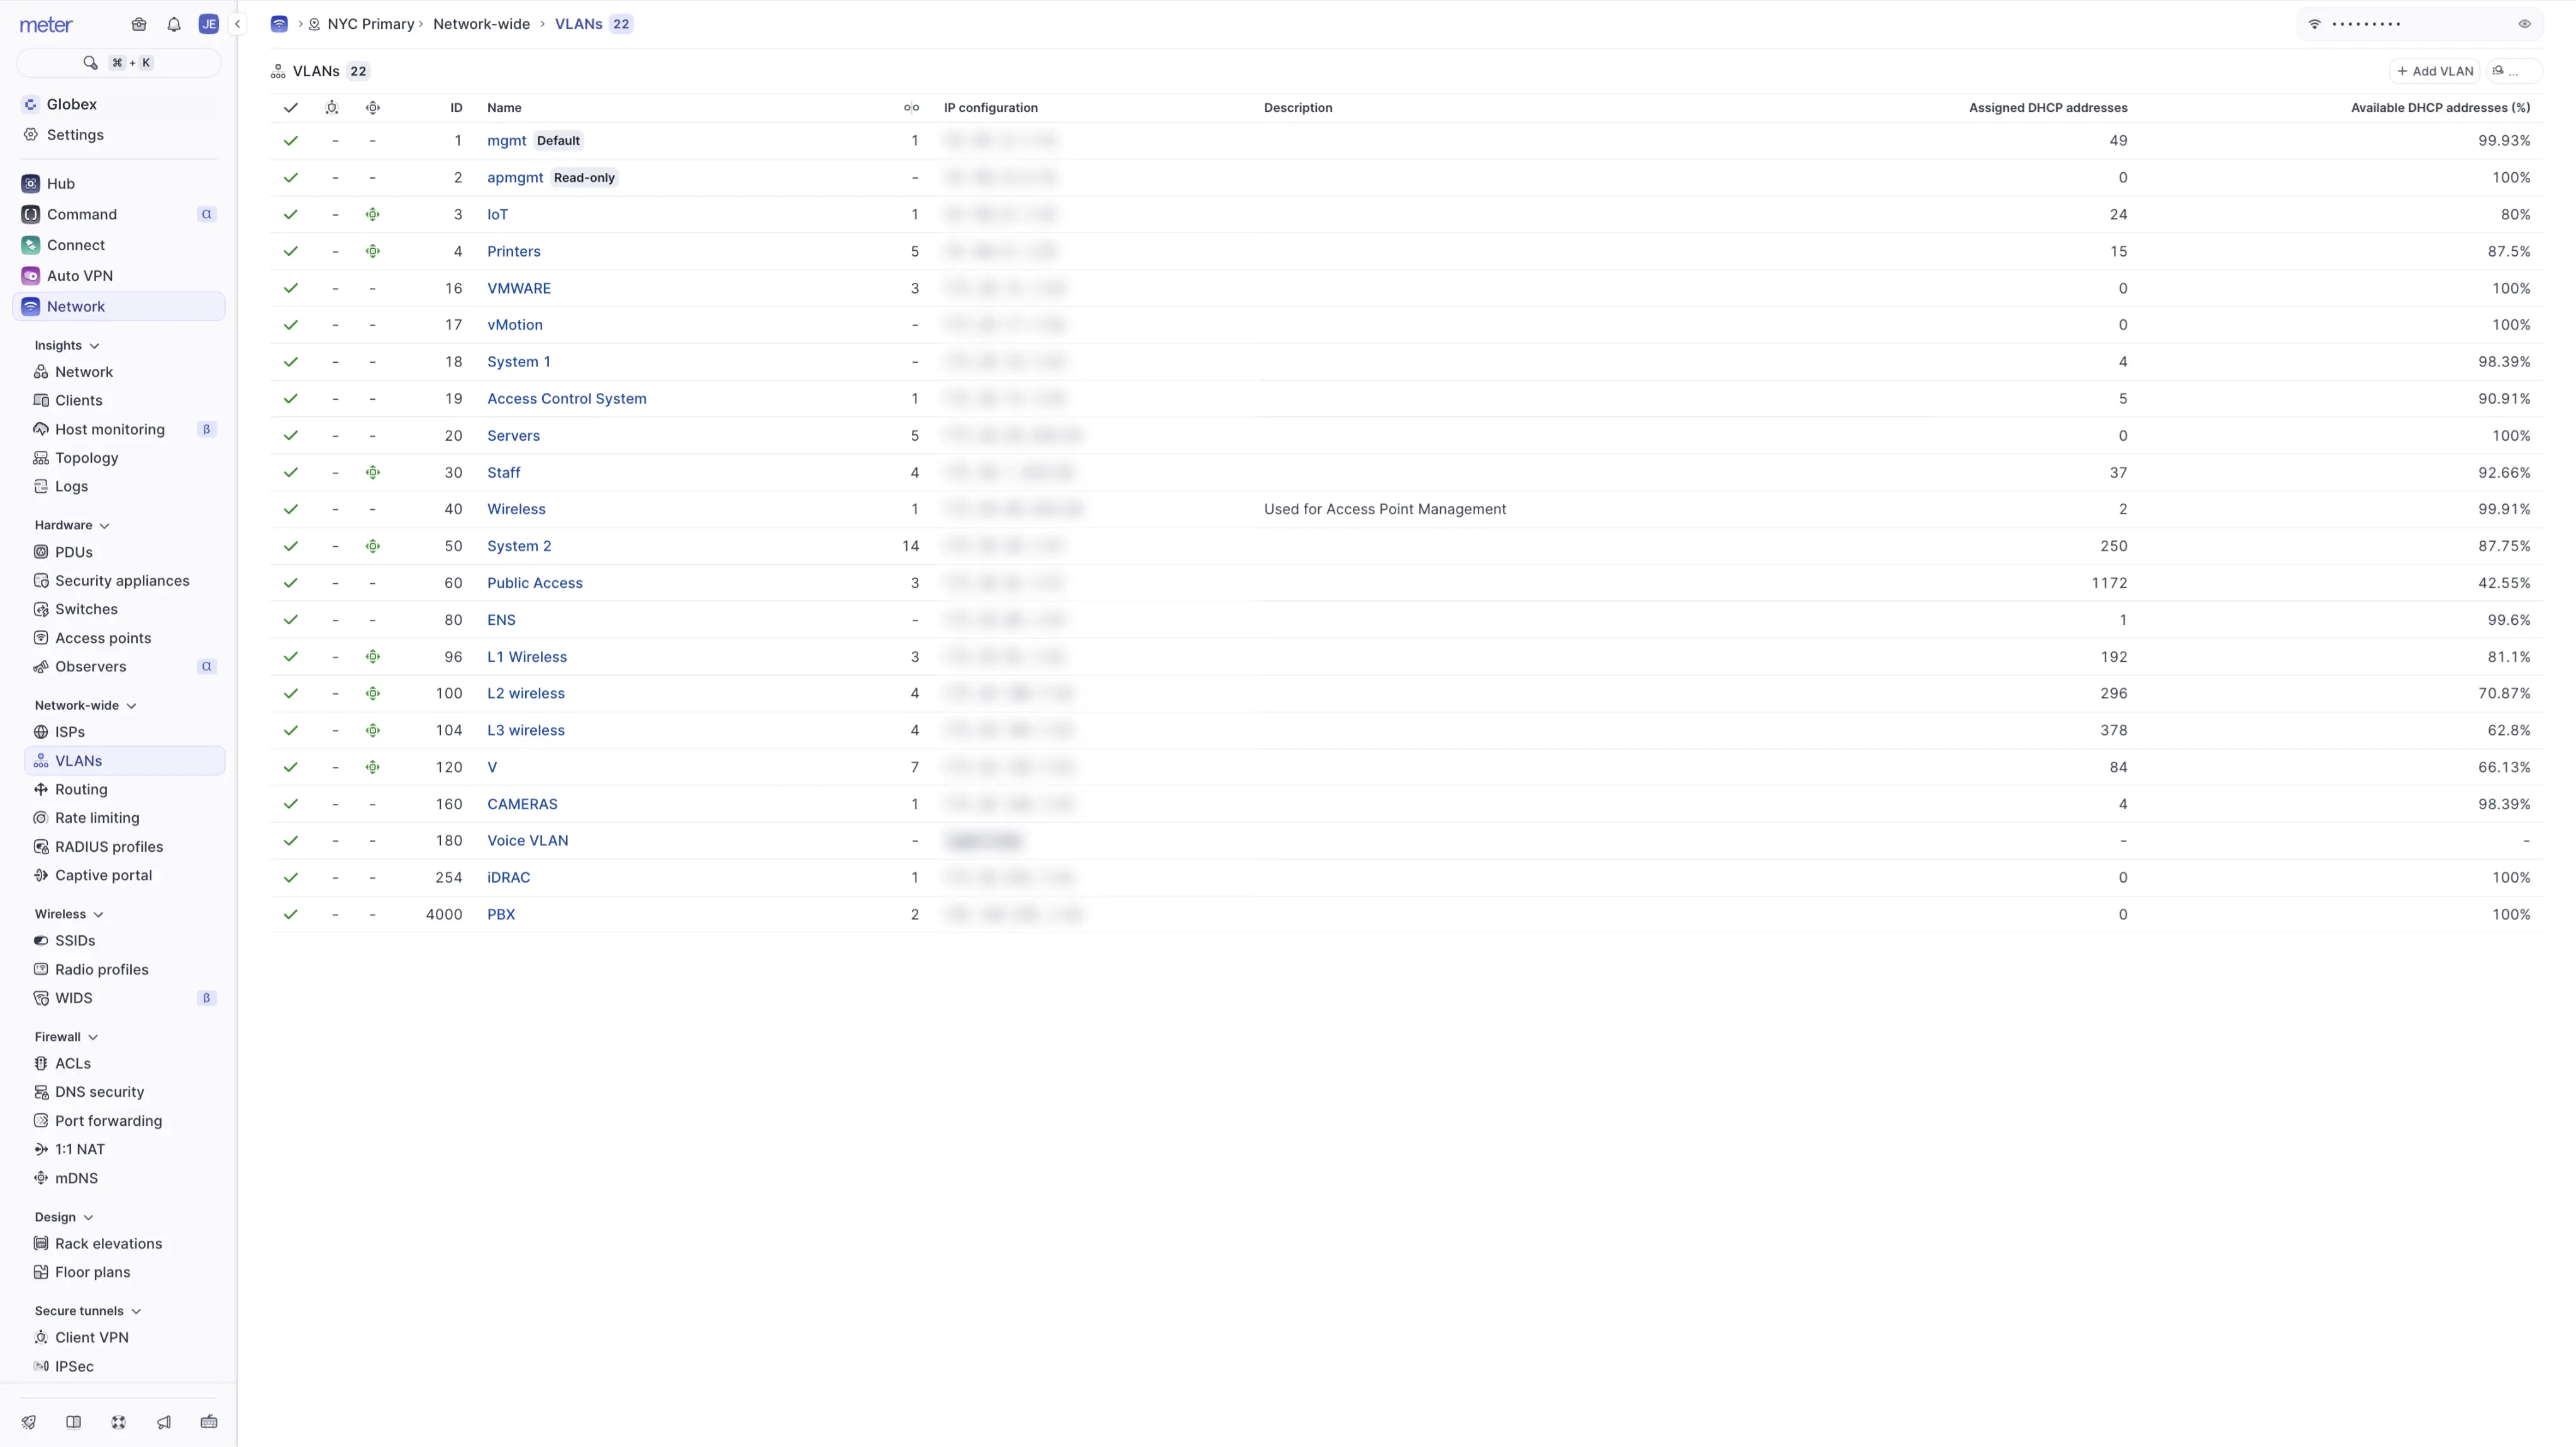Image resolution: width=2576 pixels, height=1447 pixels.
Task: Click the rocket icon in the bottom bar
Action: point(29,1422)
